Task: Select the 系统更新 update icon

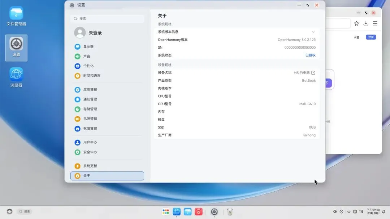Action: [77, 166]
